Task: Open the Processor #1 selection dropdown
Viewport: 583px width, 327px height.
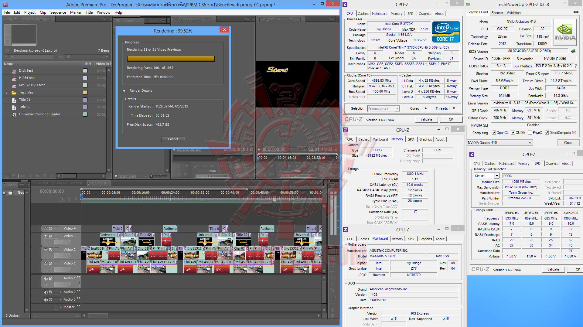Action: point(384,109)
